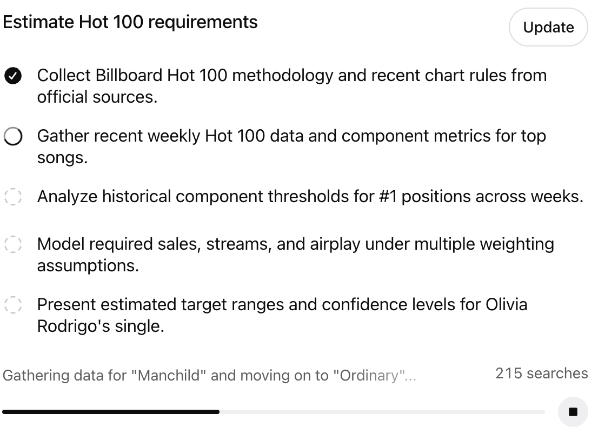Select the Model required sales, streams step
Viewport: 598px width, 427px height.
(x=296, y=255)
